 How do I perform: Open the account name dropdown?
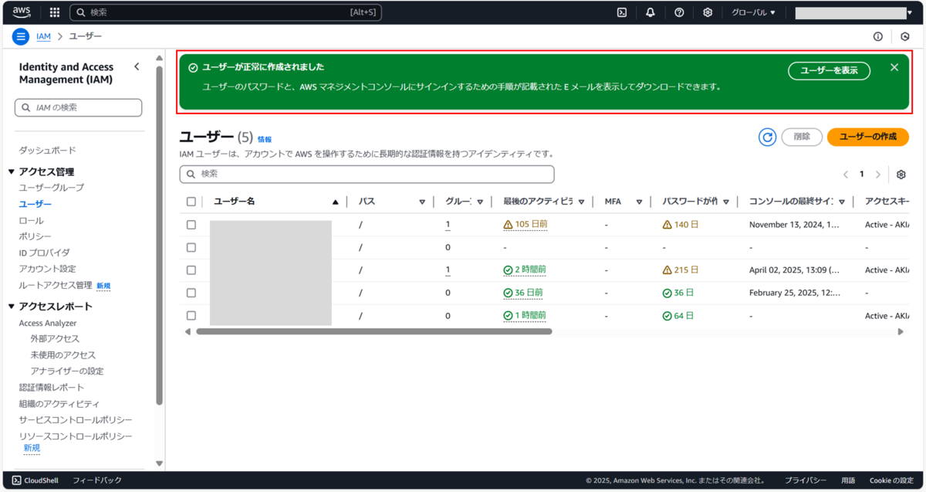tap(853, 12)
